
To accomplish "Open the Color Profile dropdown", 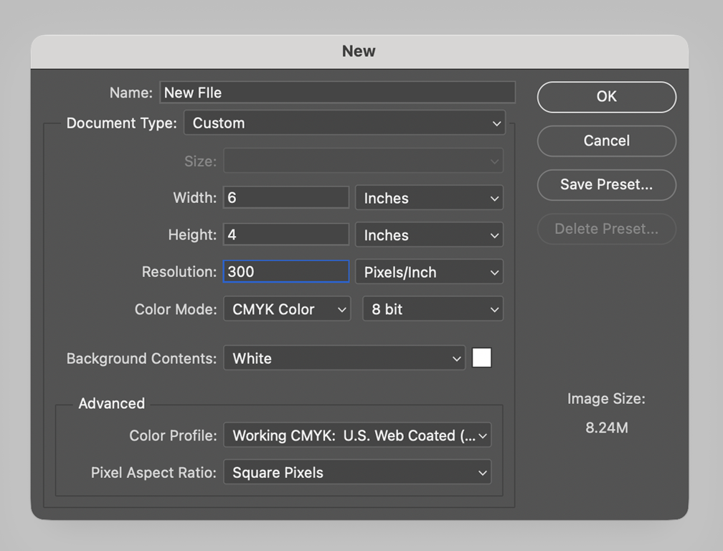I will (x=357, y=435).
